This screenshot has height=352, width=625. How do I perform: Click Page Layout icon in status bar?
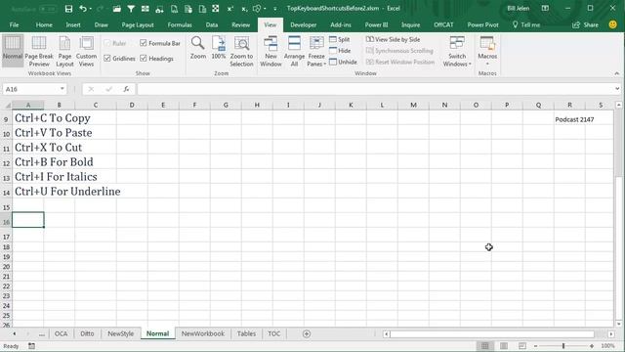click(504, 346)
